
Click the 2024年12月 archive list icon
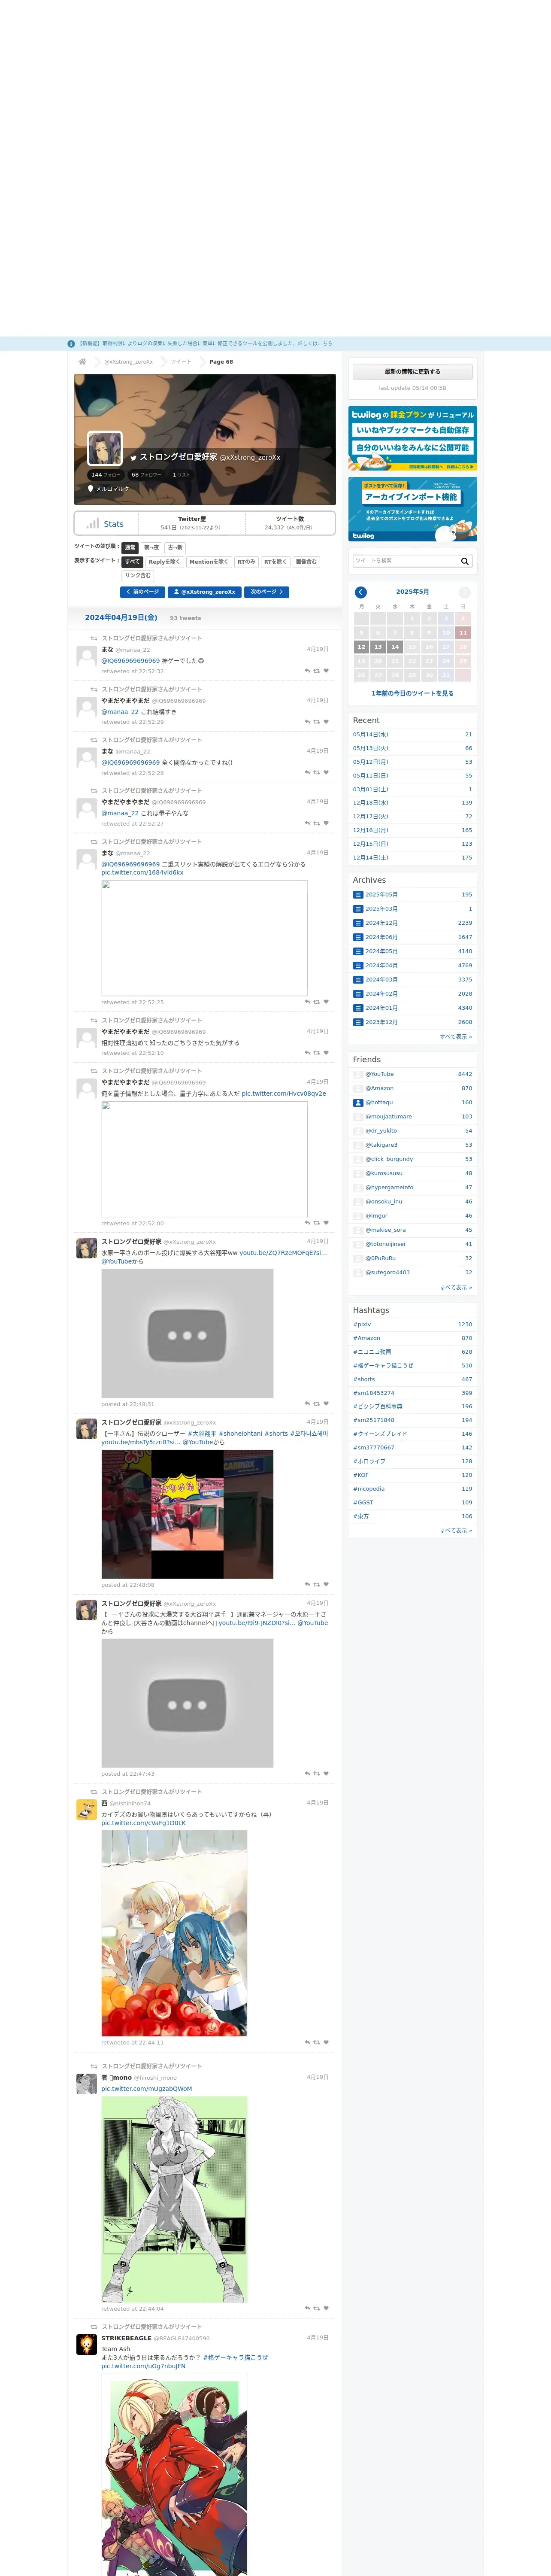[x=358, y=923]
